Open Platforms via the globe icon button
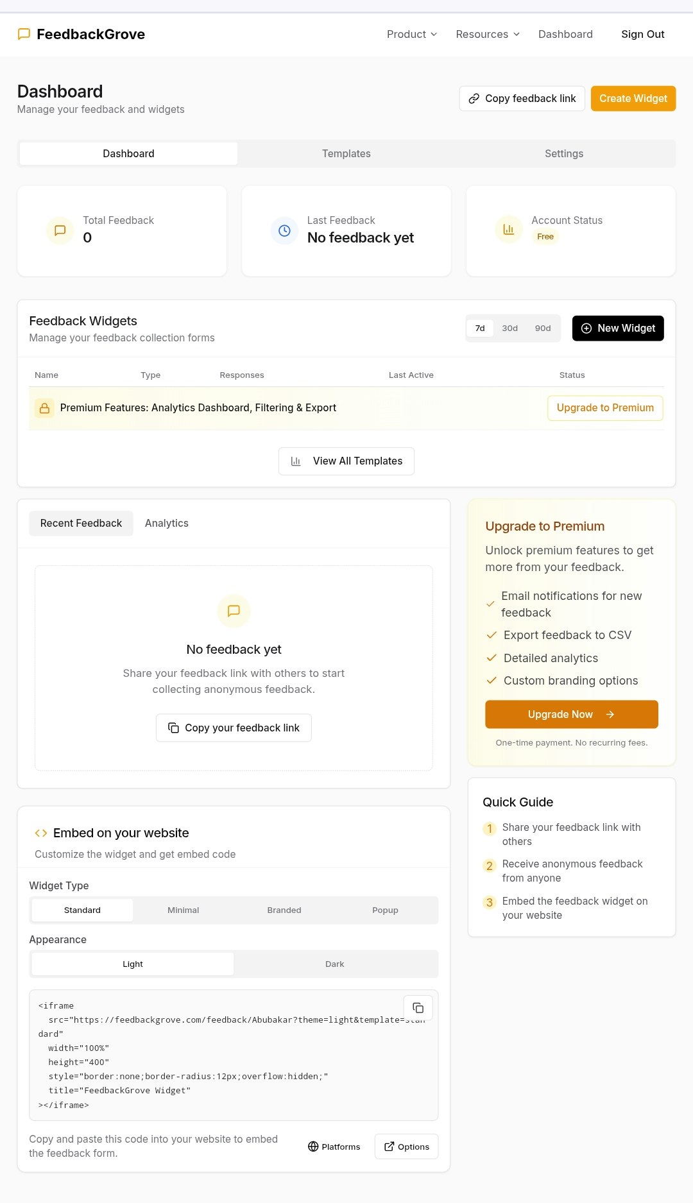The height and width of the screenshot is (1203, 693). click(x=334, y=1147)
